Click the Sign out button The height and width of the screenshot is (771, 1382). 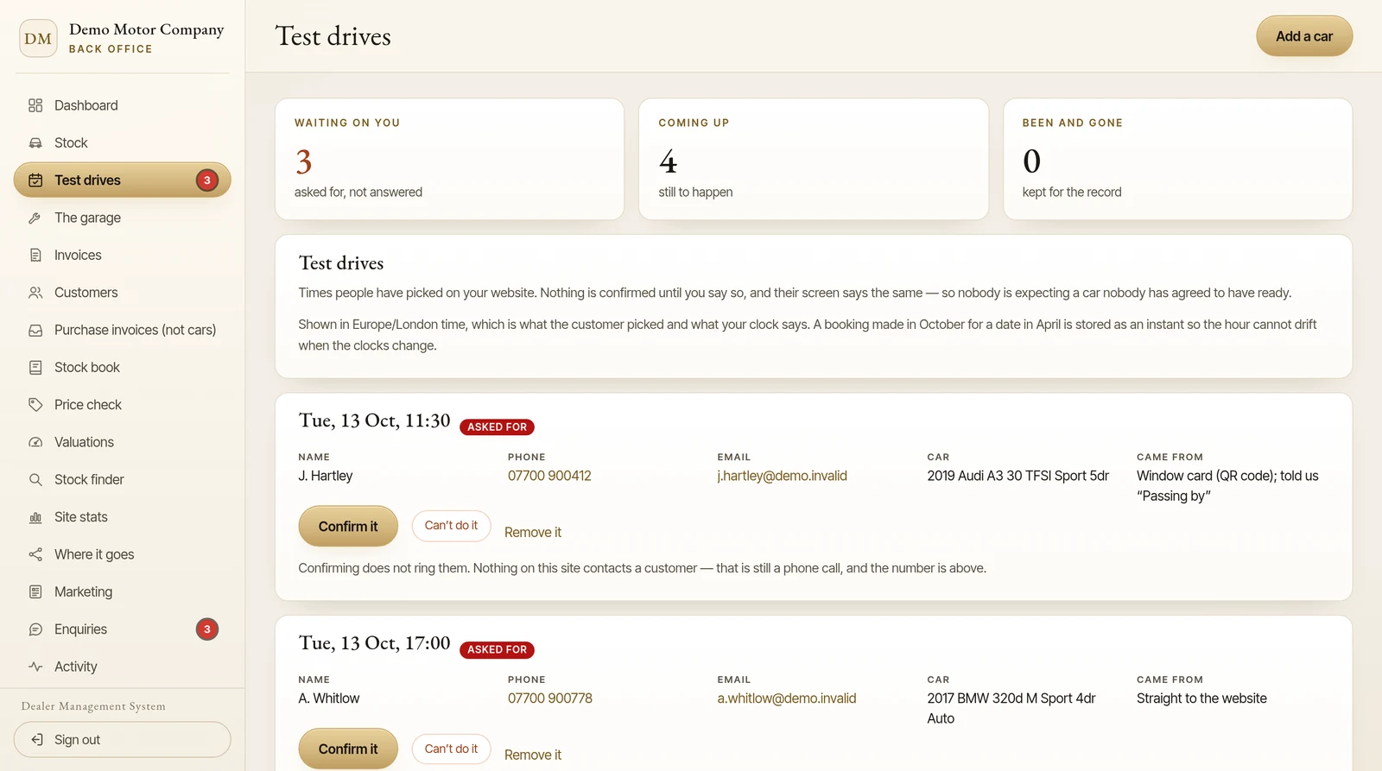[x=122, y=740]
